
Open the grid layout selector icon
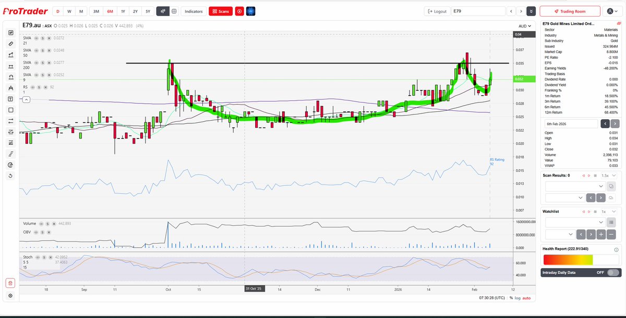pyautogui.click(x=175, y=10)
